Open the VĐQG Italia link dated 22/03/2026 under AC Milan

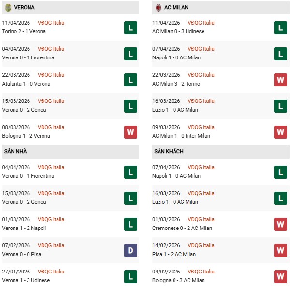(201, 75)
